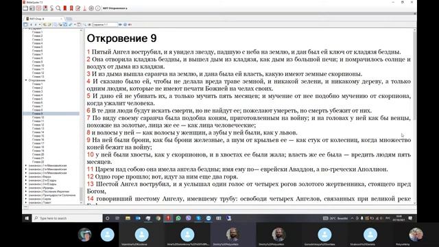Click Dmitry Polyushkin participant video thumbnail
439x247 pixels.
[233, 235]
